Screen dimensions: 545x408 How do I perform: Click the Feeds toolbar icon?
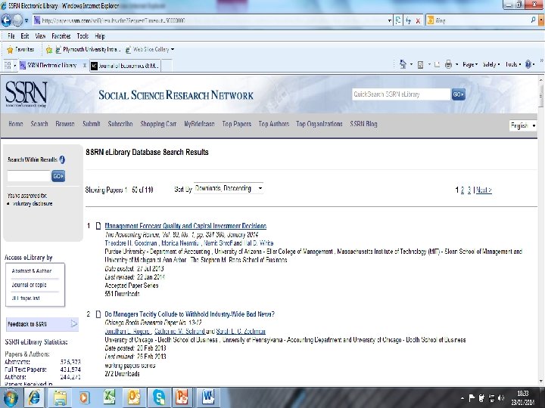click(x=421, y=64)
